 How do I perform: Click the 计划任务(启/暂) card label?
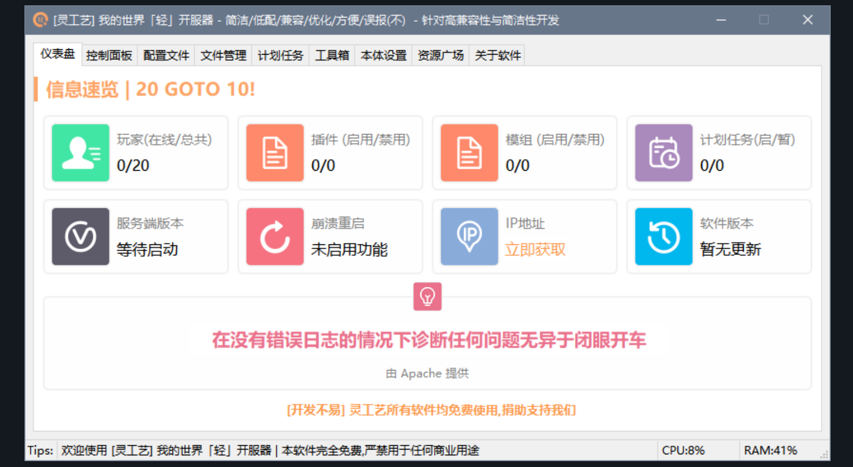pyautogui.click(x=747, y=140)
